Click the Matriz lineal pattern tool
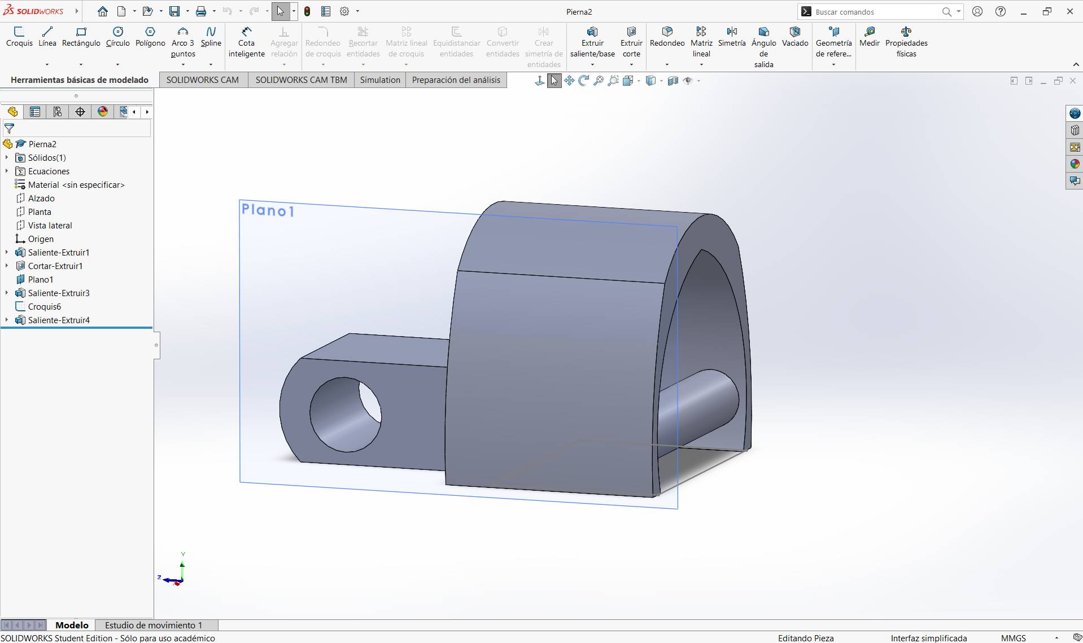The height and width of the screenshot is (643, 1083). tap(701, 42)
